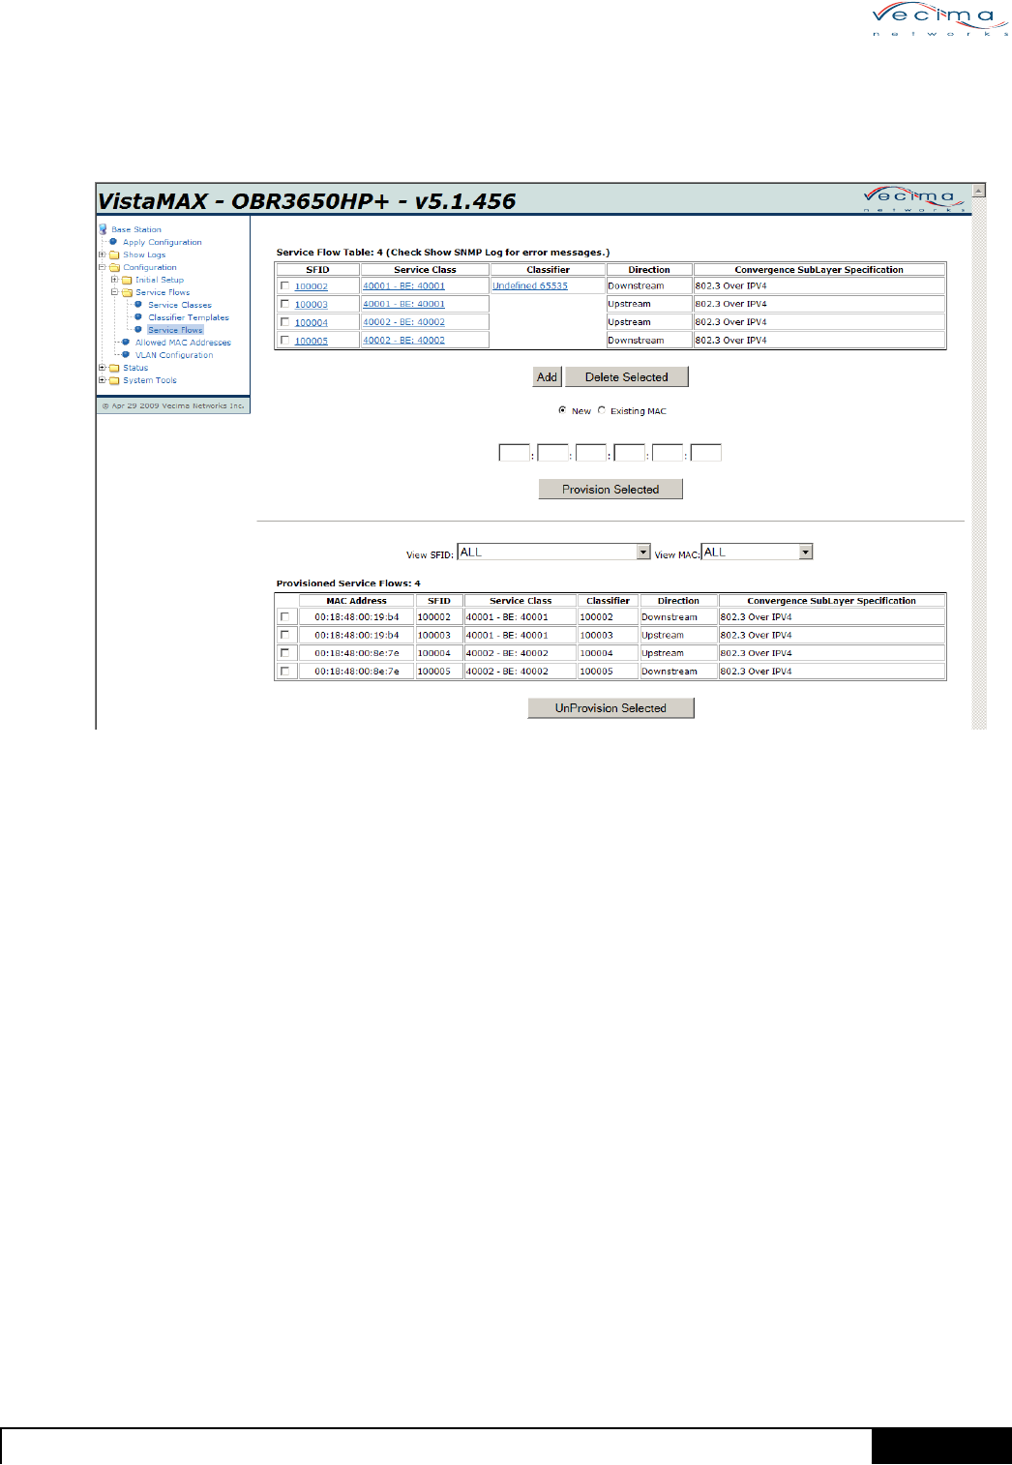Open SFID 100002 link

click(x=312, y=286)
